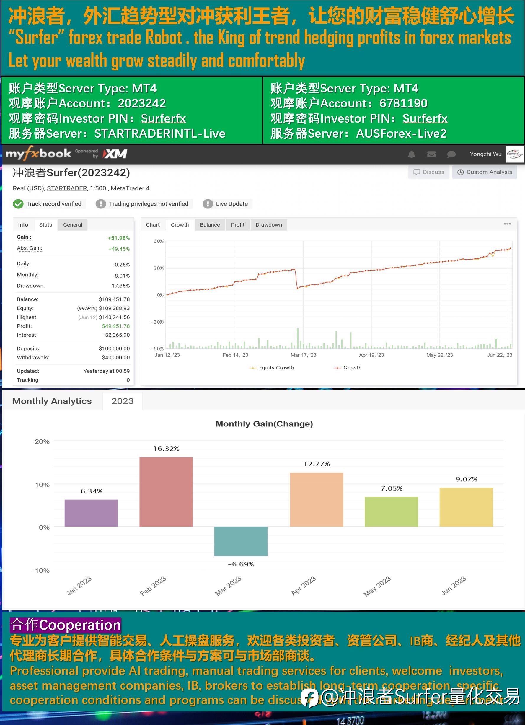The width and height of the screenshot is (525, 725).
Task: Open the notifications bell icon
Action: pyautogui.click(x=412, y=154)
